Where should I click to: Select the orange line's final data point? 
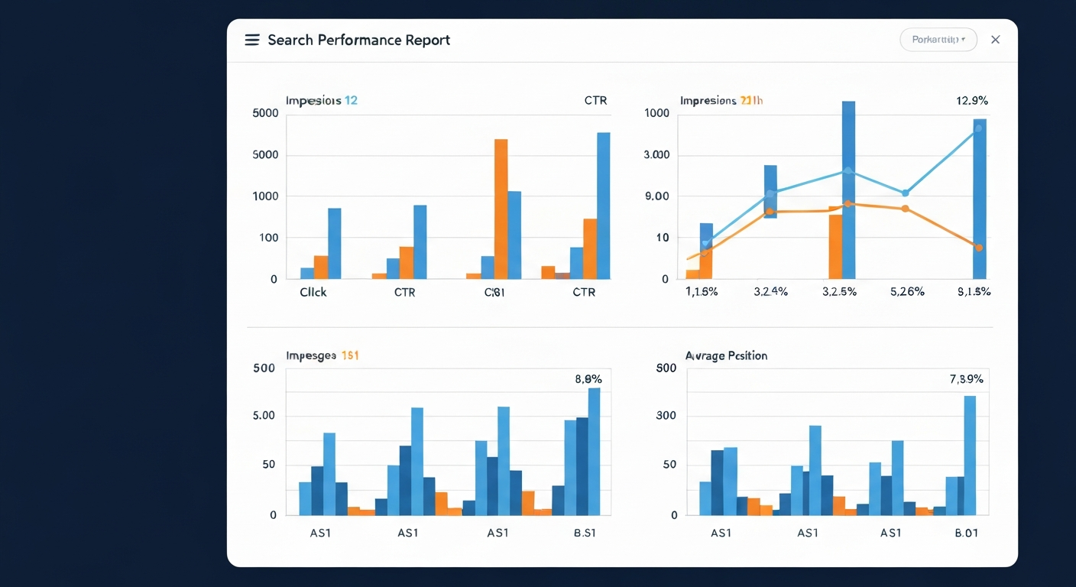pos(978,248)
